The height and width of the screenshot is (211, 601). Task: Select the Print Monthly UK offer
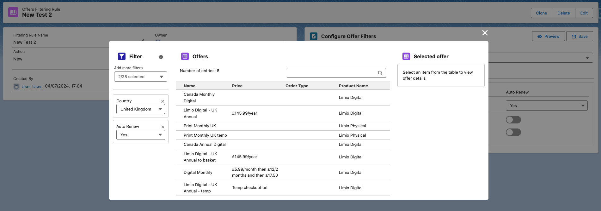[283, 126]
